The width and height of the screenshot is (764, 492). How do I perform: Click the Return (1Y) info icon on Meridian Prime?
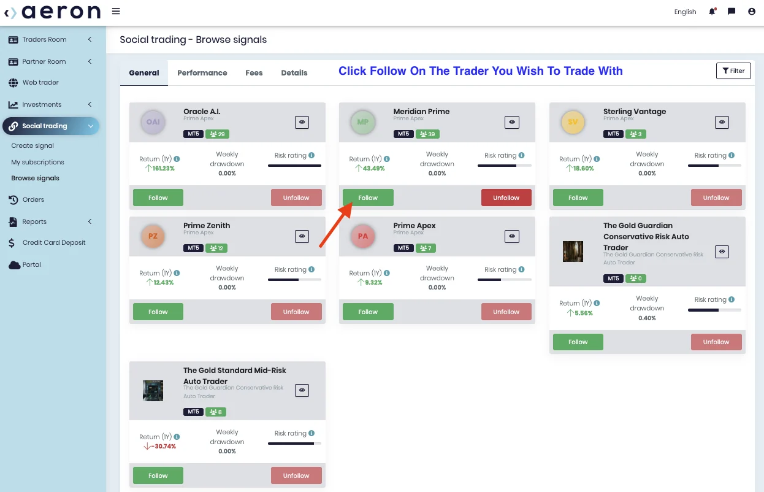click(386, 159)
